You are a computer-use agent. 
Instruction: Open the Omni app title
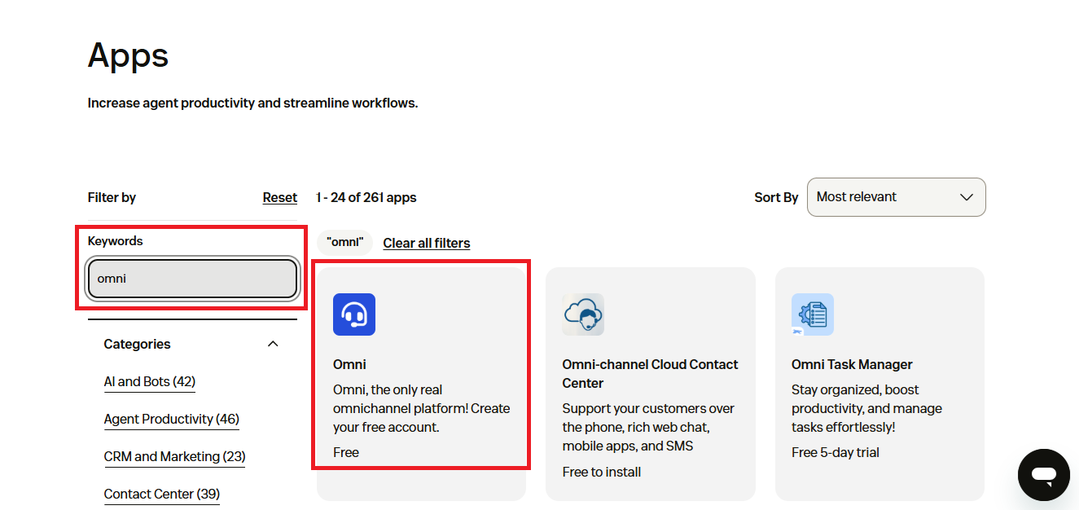[x=350, y=364]
